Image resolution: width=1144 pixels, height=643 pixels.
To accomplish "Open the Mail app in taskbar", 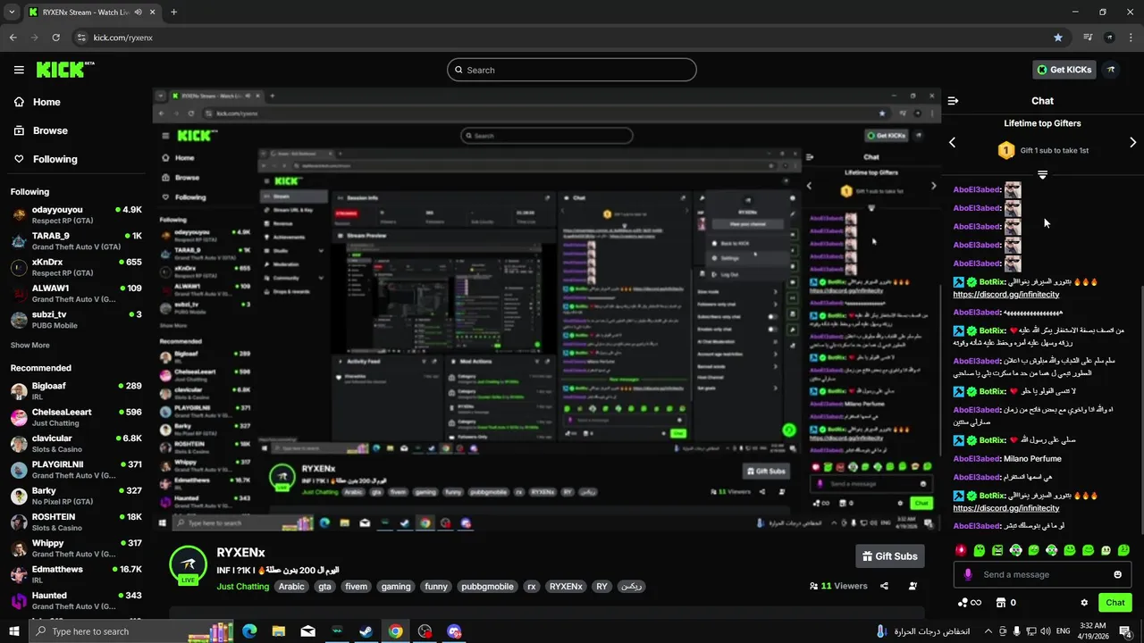I will [x=307, y=631].
